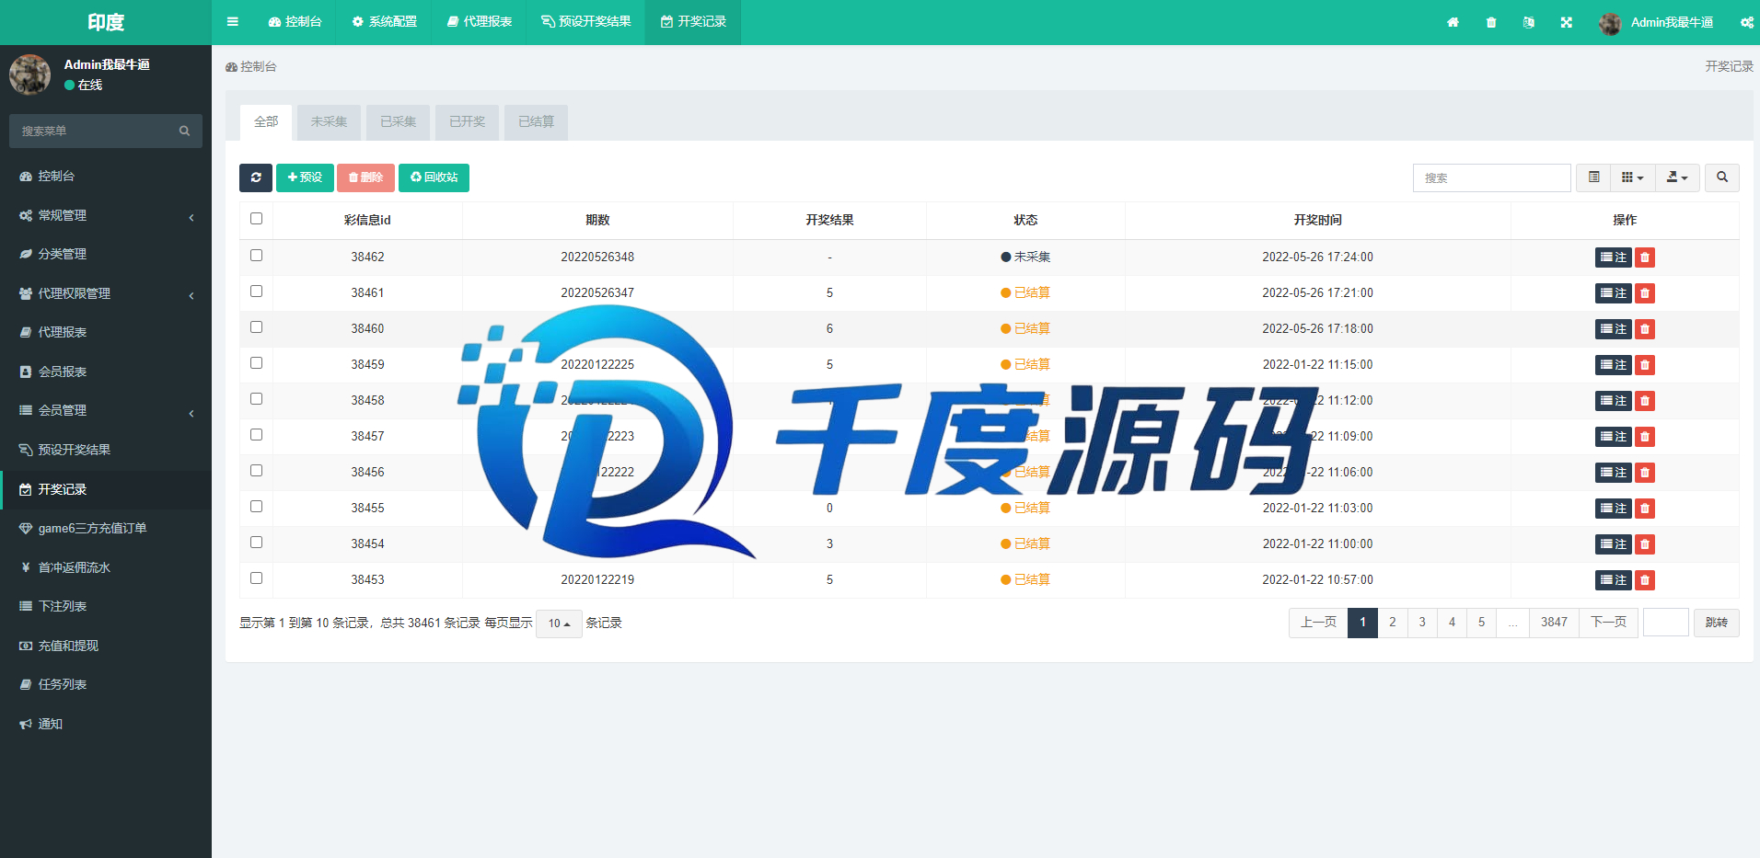1760x858 pixels.
Task: Expand 代理权限管理 sidebar menu
Action: click(106, 293)
